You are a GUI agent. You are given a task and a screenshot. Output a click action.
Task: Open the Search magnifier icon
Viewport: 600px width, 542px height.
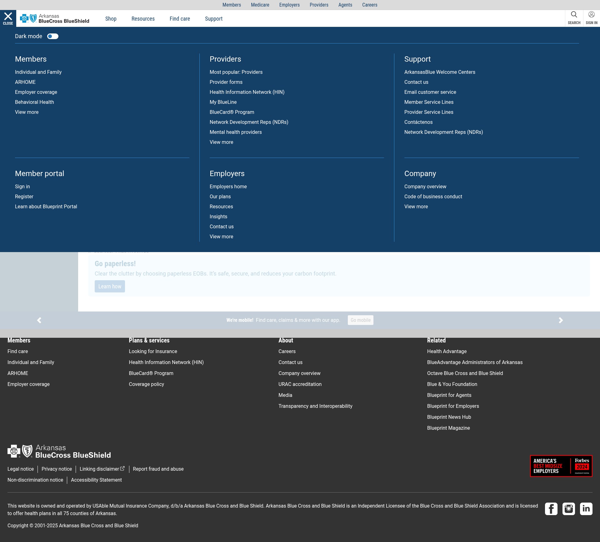(574, 18)
